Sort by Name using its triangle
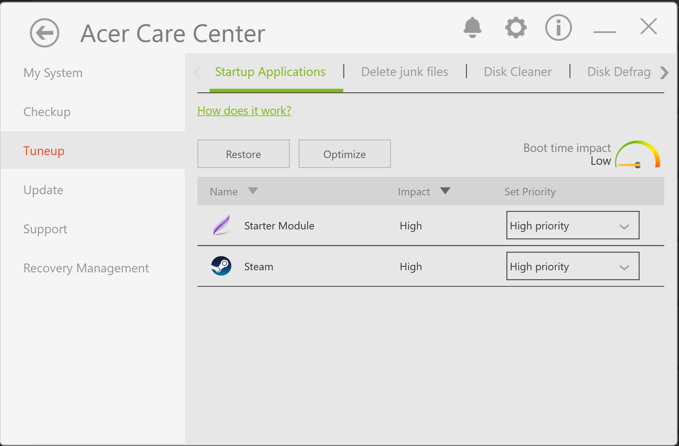Viewport: 679px width, 446px height. 253,191
